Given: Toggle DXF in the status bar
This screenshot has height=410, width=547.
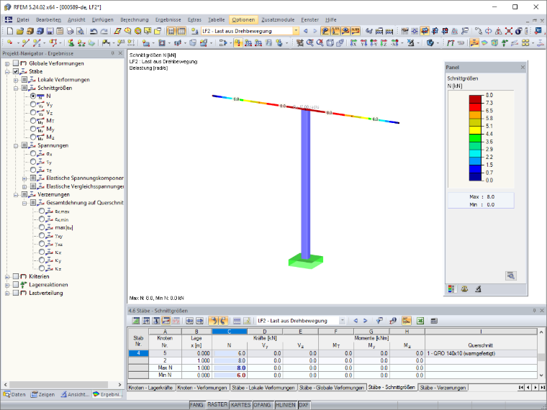Looking at the screenshot, I should point(304,405).
